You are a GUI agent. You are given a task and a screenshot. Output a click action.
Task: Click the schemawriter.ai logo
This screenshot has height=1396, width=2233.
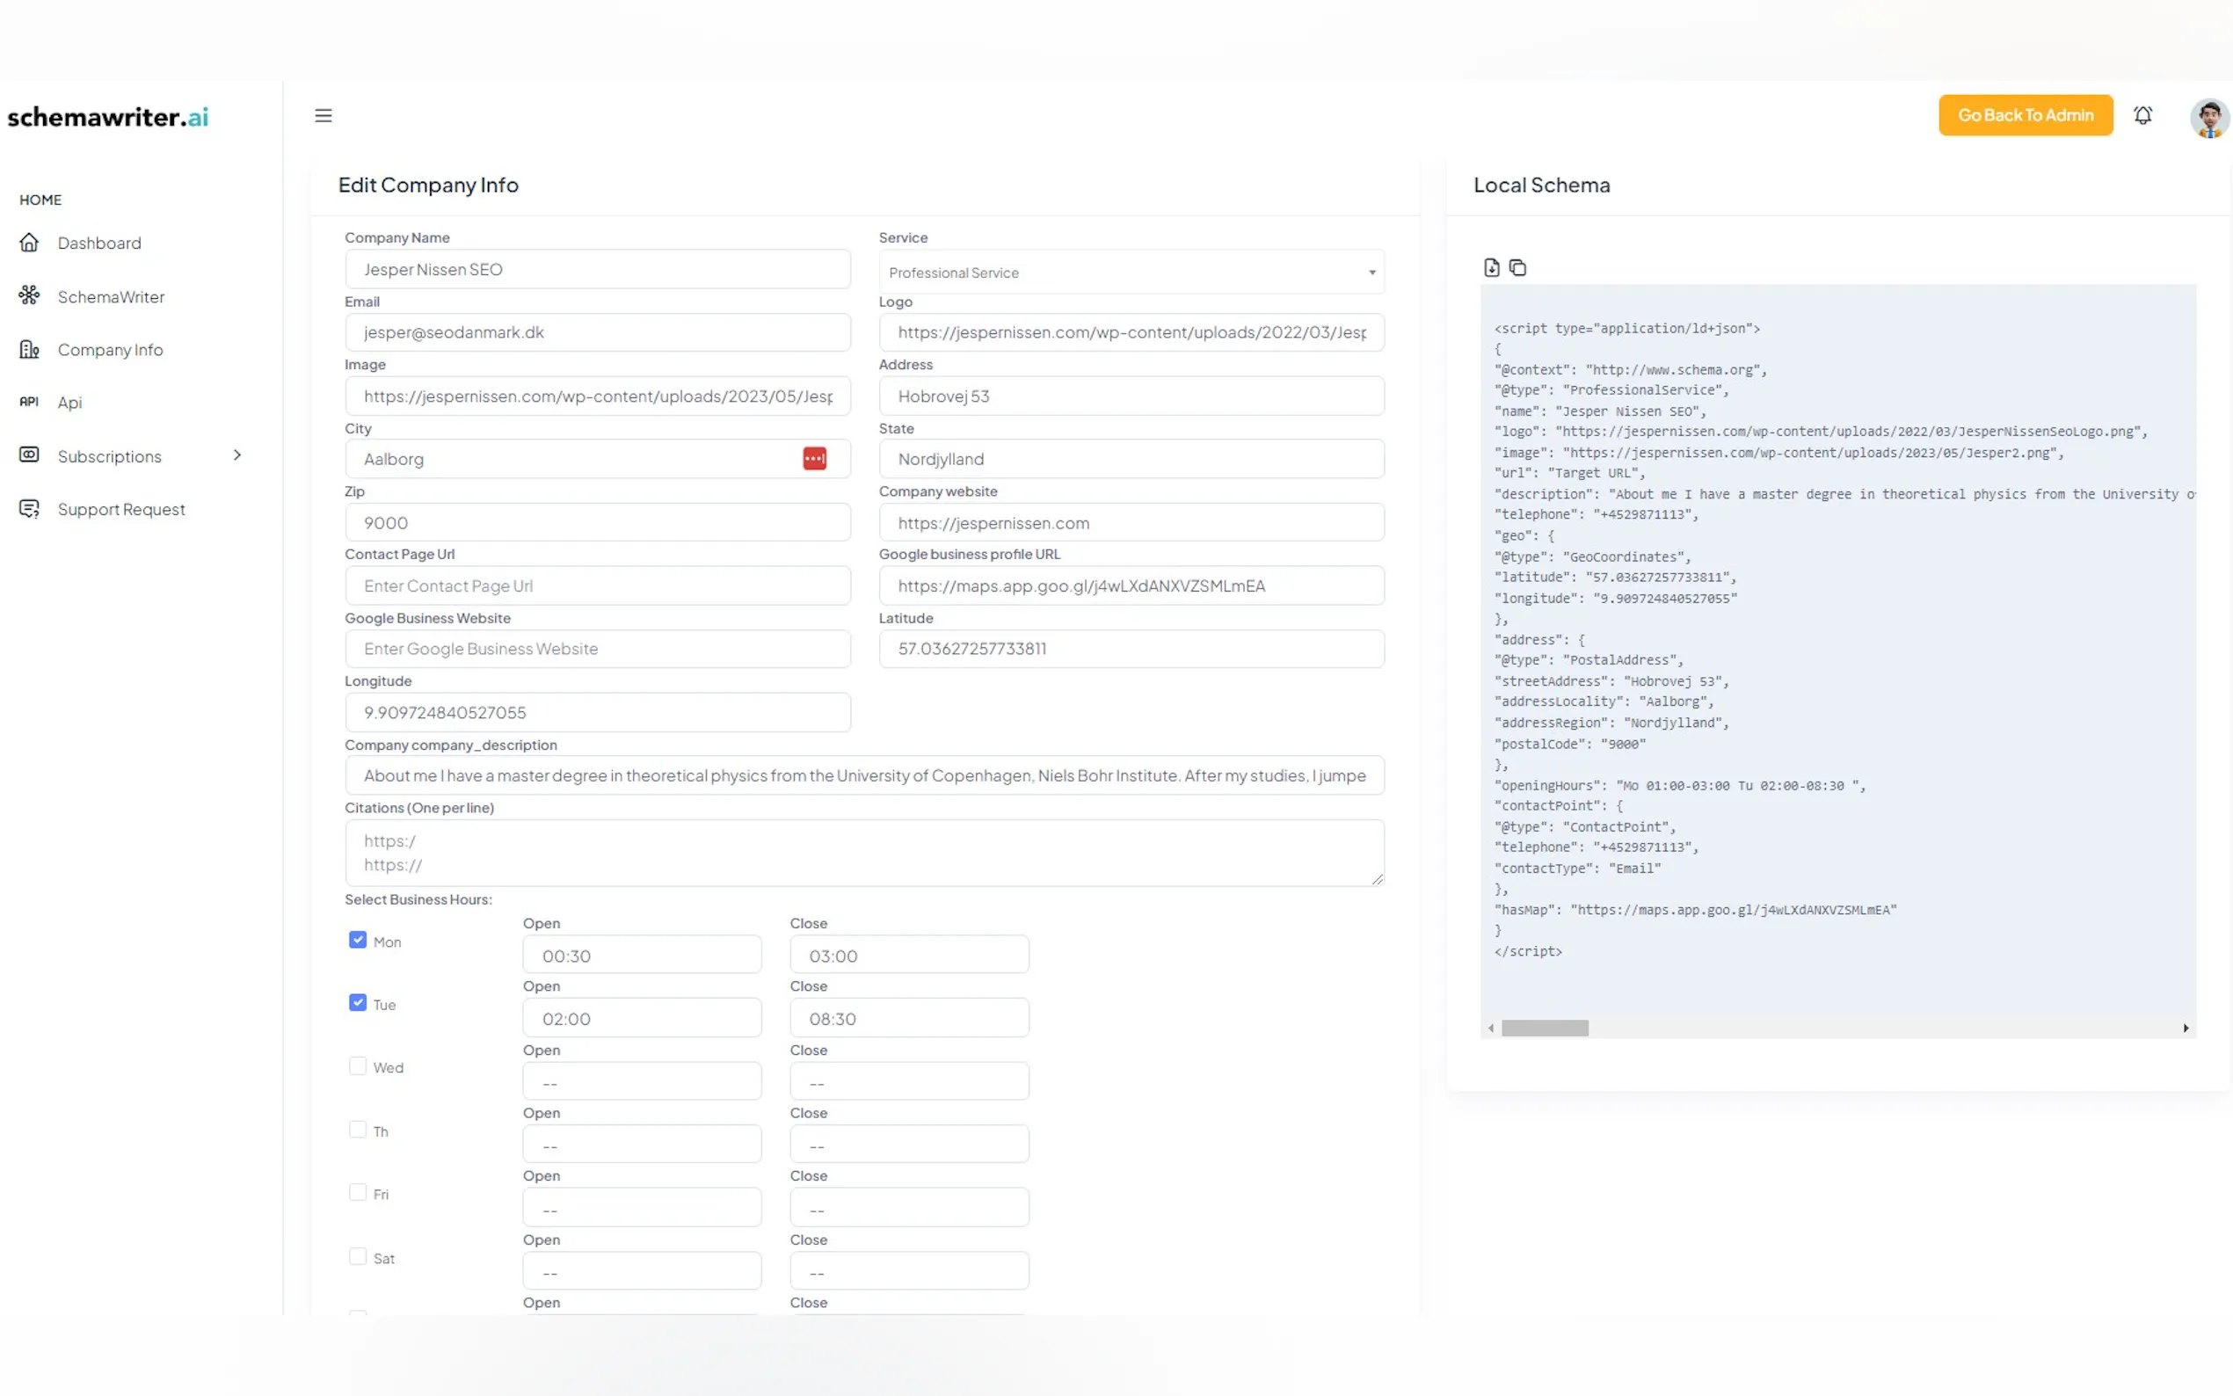[108, 117]
